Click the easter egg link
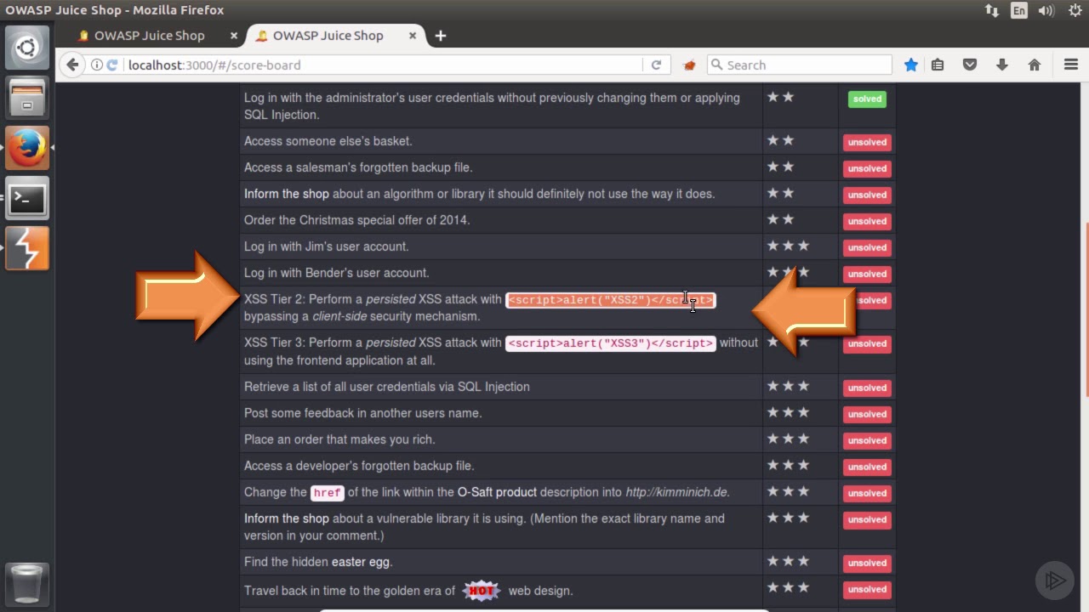The width and height of the screenshot is (1089, 612). (x=360, y=562)
